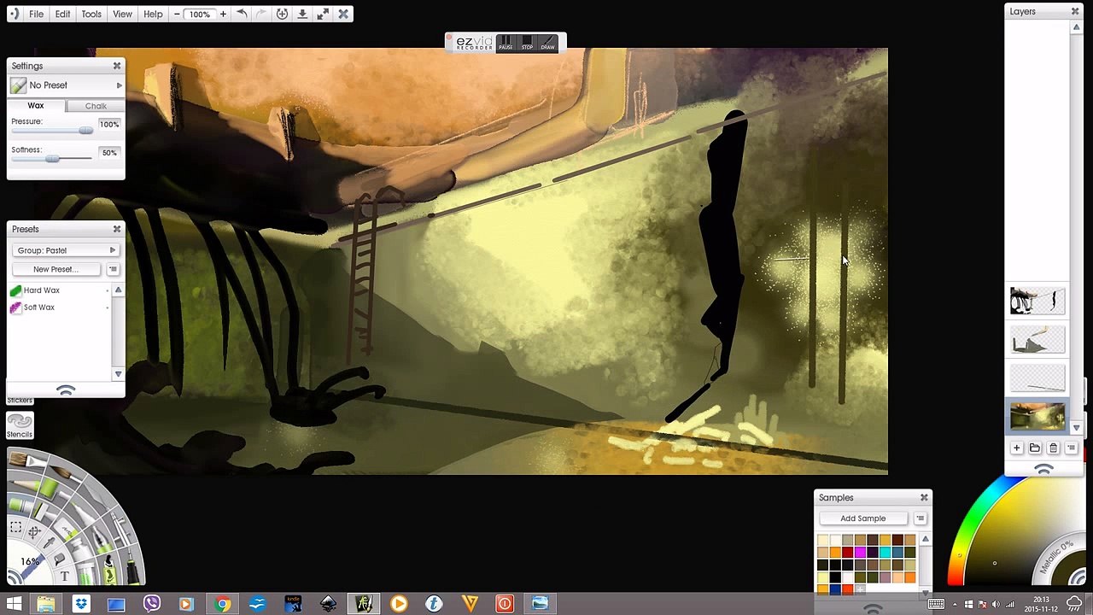Select the Color Sampler eyedropper tool
Screen dimensions: 1093x615
pyautogui.click(x=50, y=543)
